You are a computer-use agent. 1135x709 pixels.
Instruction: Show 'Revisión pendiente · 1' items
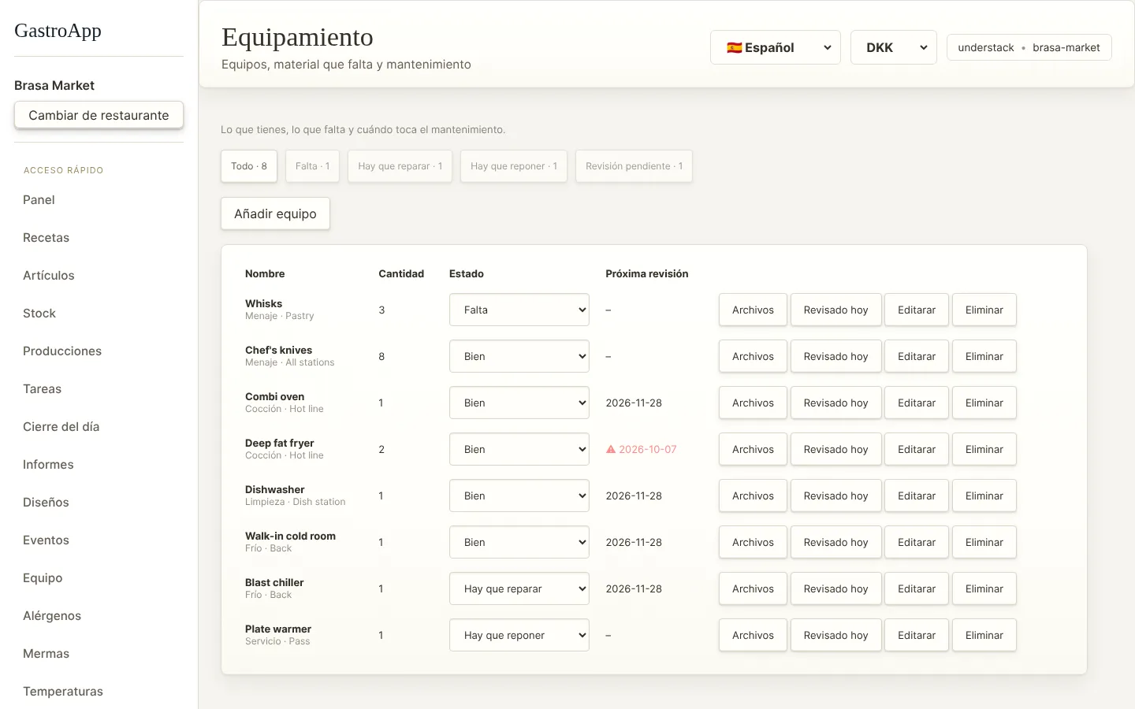(634, 166)
